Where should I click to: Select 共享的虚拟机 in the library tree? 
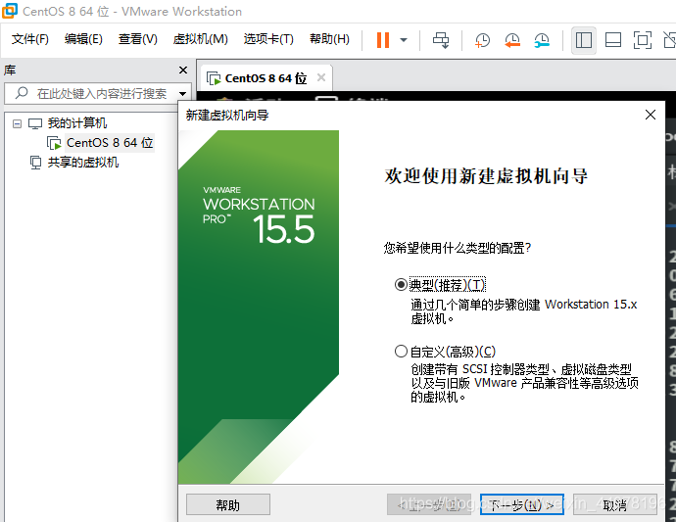(x=82, y=163)
